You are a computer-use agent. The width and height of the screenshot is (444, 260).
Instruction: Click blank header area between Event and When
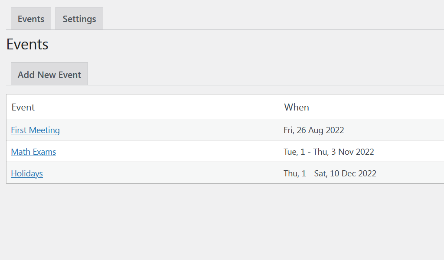[159, 107]
